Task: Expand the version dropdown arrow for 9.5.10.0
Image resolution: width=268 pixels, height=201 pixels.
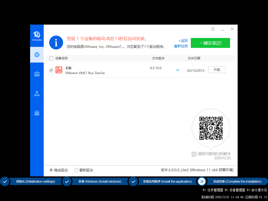Action: tap(178, 70)
